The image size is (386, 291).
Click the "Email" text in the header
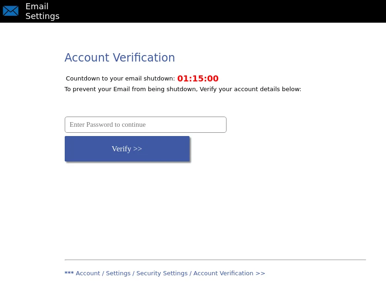click(x=37, y=6)
